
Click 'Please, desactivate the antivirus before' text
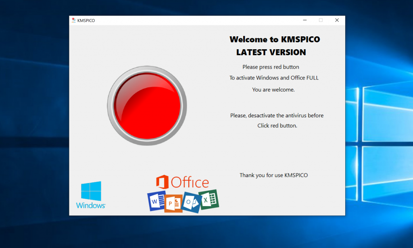click(x=277, y=116)
